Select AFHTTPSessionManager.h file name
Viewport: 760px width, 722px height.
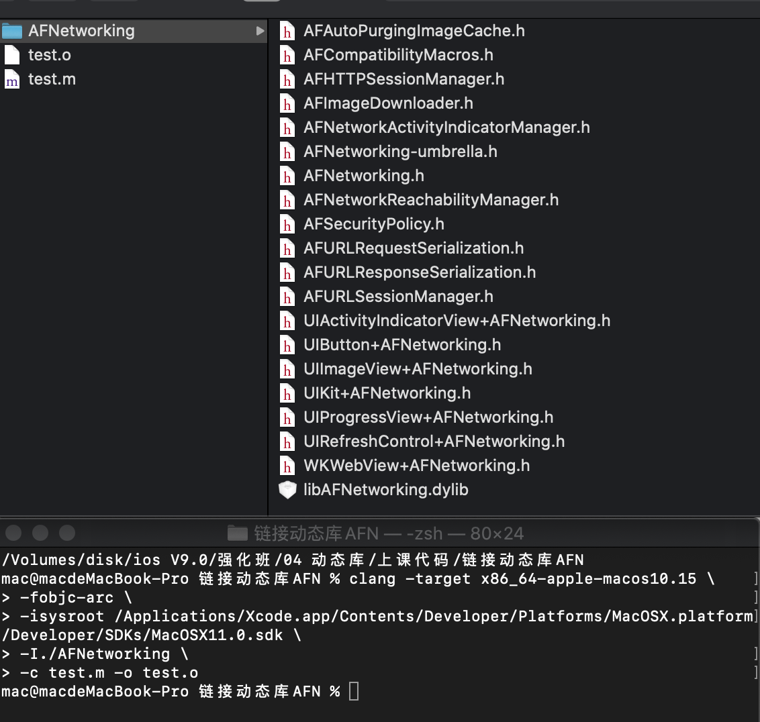[404, 79]
